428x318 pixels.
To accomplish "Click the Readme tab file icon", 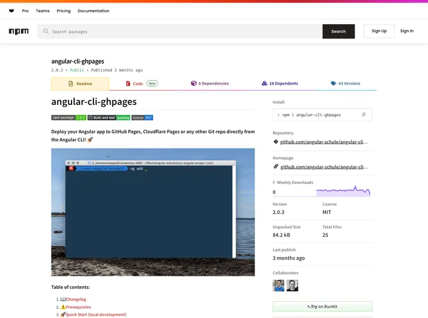I will (x=71, y=84).
